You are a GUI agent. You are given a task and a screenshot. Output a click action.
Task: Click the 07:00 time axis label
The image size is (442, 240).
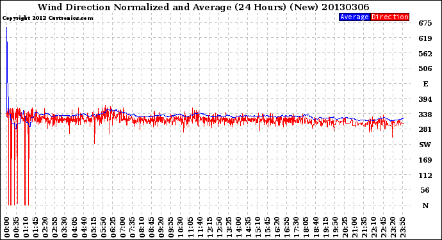tap(122, 227)
